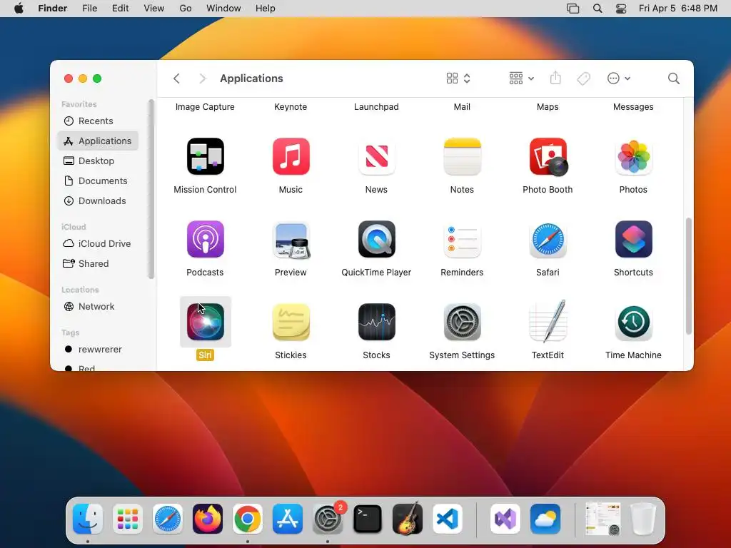Click the Shortcuts app icon
The image size is (731, 548).
tap(634, 239)
